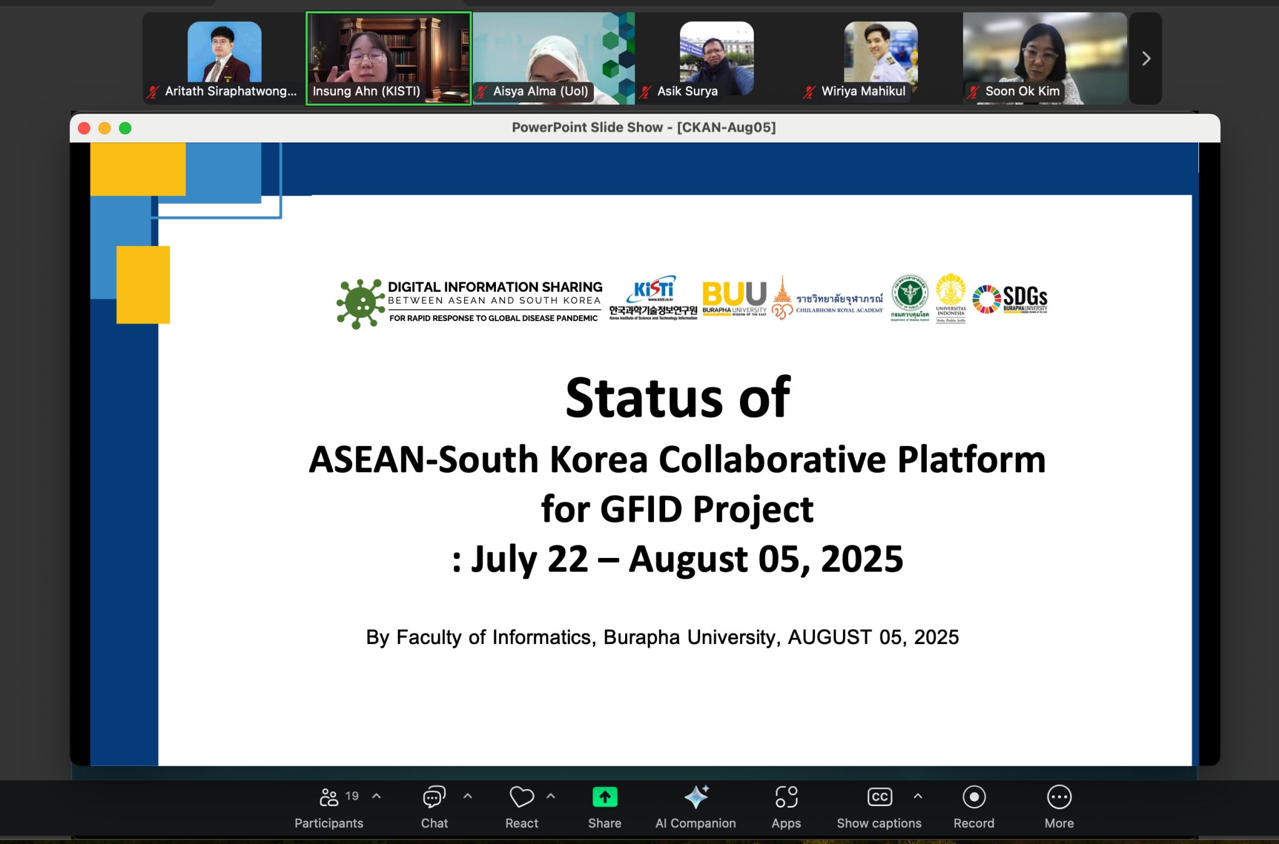
Task: Expand the Participants options chevron
Action: click(377, 796)
